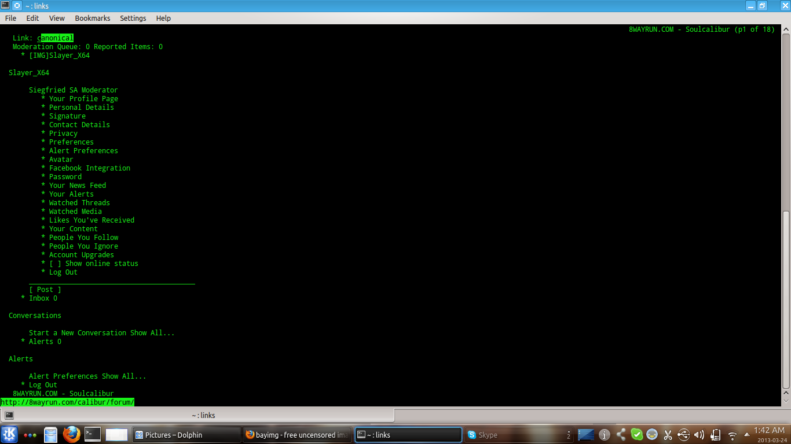The image size is (791, 444).
Task: Open Klipper clipboard scissors icon
Action: pos(668,435)
